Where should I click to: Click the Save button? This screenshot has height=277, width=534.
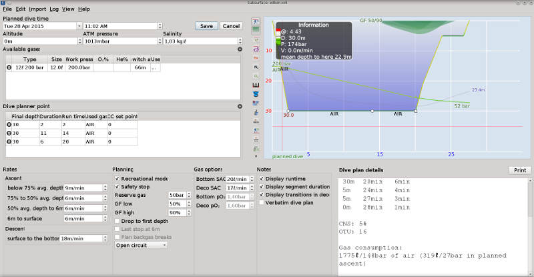coord(206,26)
